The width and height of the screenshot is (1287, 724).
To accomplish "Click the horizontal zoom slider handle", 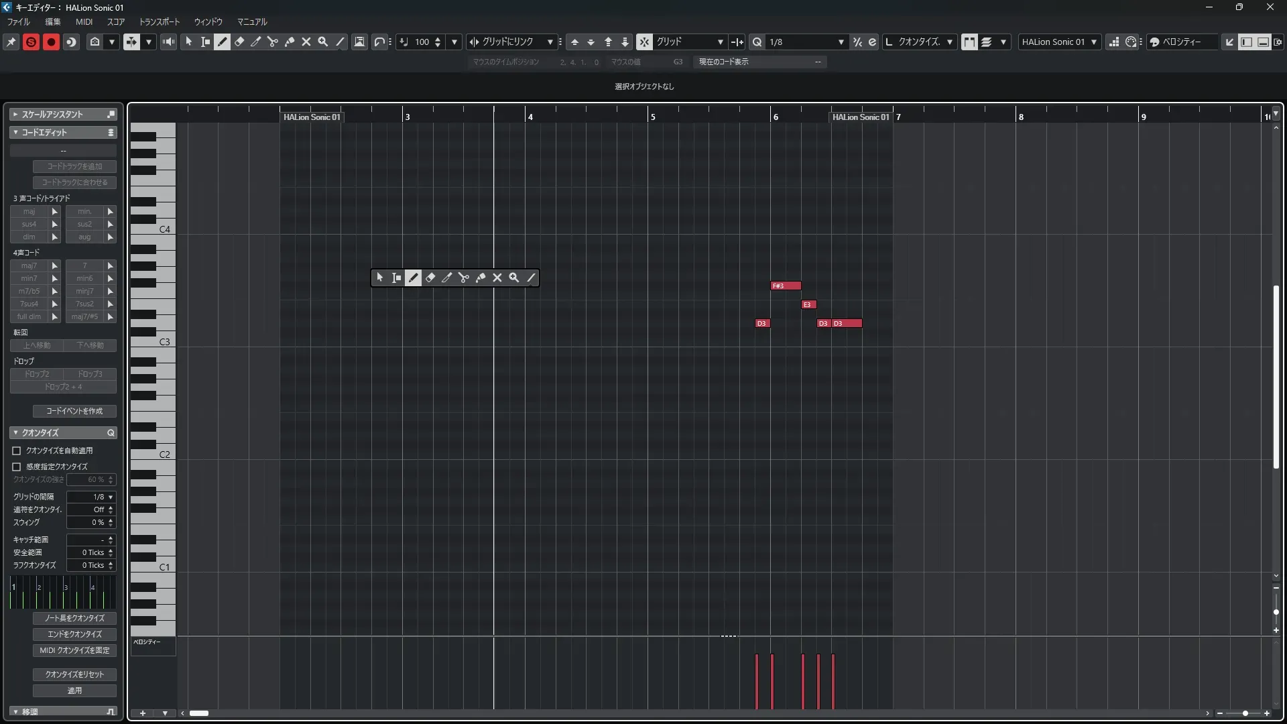I will click(x=1245, y=713).
